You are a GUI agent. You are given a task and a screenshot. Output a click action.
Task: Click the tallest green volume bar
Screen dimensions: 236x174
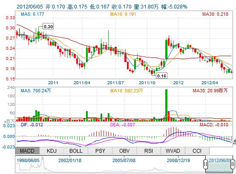pyautogui.click(x=166, y=105)
